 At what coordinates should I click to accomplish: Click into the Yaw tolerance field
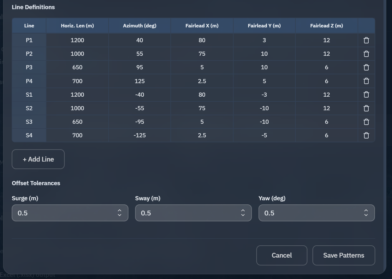pyautogui.click(x=309, y=213)
